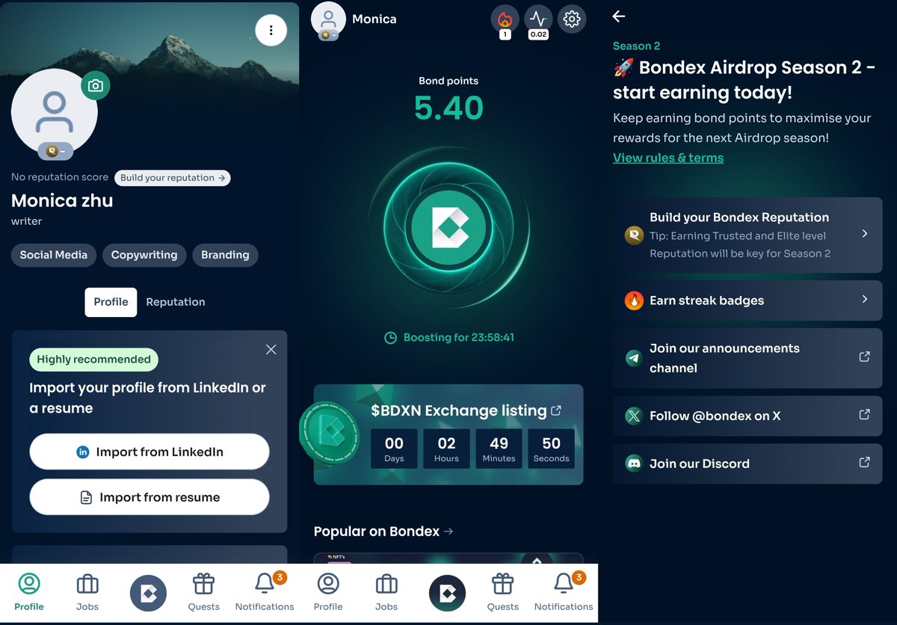Screen dimensions: 897x625
Task: Click Import from resume button
Action: (x=149, y=497)
